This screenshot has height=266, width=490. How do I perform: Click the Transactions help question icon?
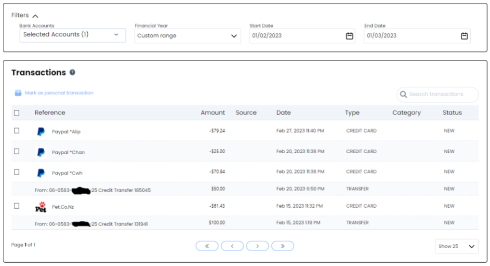[x=72, y=72]
